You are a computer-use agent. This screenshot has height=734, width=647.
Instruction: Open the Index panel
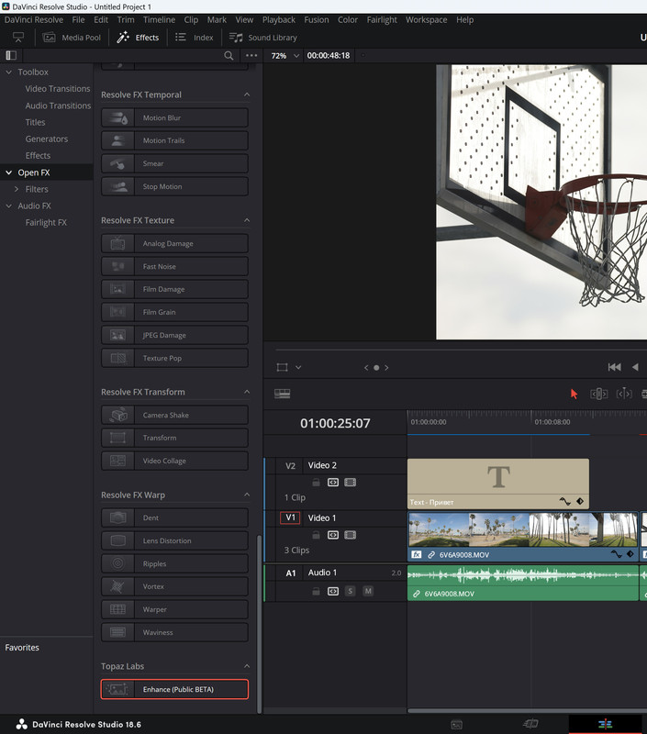194,38
